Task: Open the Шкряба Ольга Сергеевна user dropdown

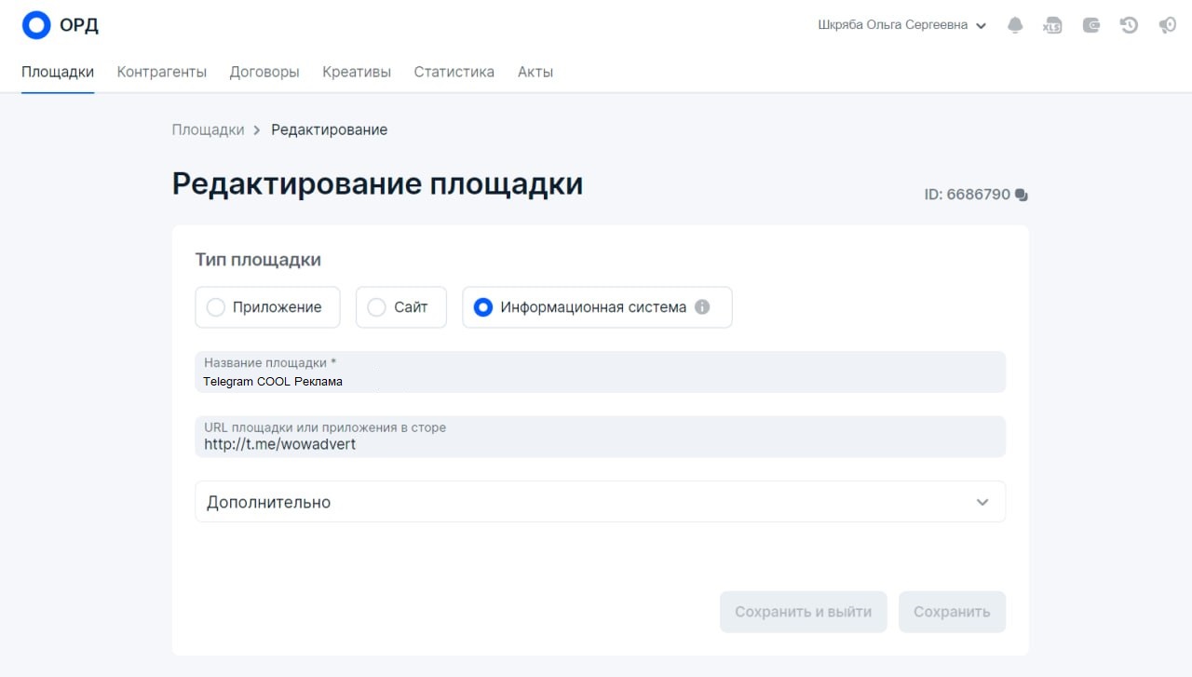Action: [901, 26]
